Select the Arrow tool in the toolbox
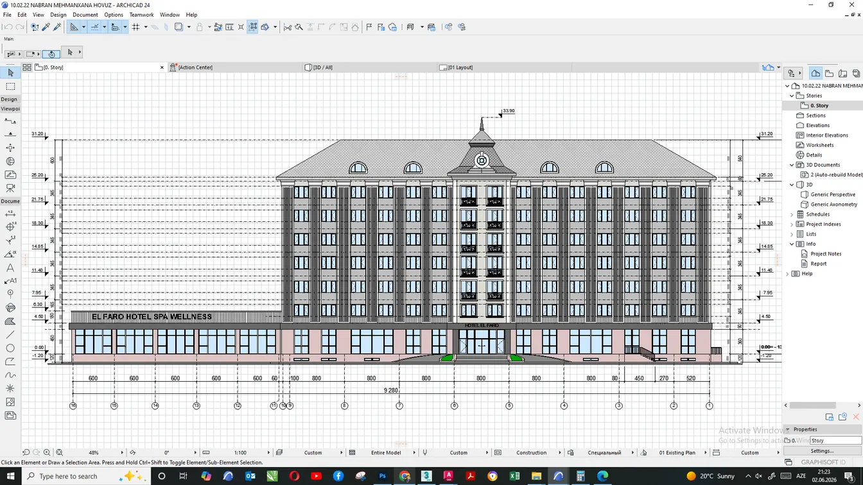The height and width of the screenshot is (485, 863). click(10, 73)
